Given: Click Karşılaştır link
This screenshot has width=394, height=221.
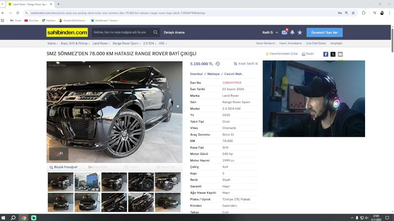Looking at the screenshot, I should point(336,43).
